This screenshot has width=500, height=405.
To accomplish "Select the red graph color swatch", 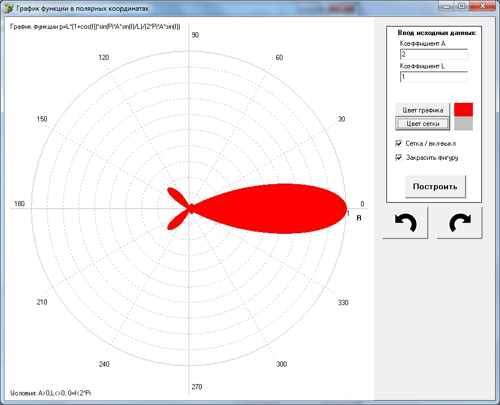I will click(463, 110).
